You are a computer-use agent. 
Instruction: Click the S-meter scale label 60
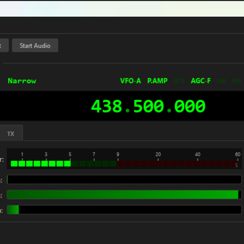tap(238, 154)
